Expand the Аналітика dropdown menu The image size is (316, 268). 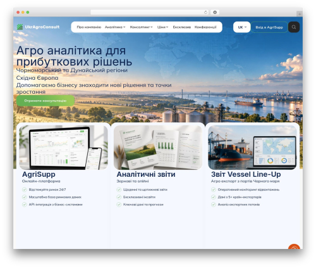tap(115, 27)
